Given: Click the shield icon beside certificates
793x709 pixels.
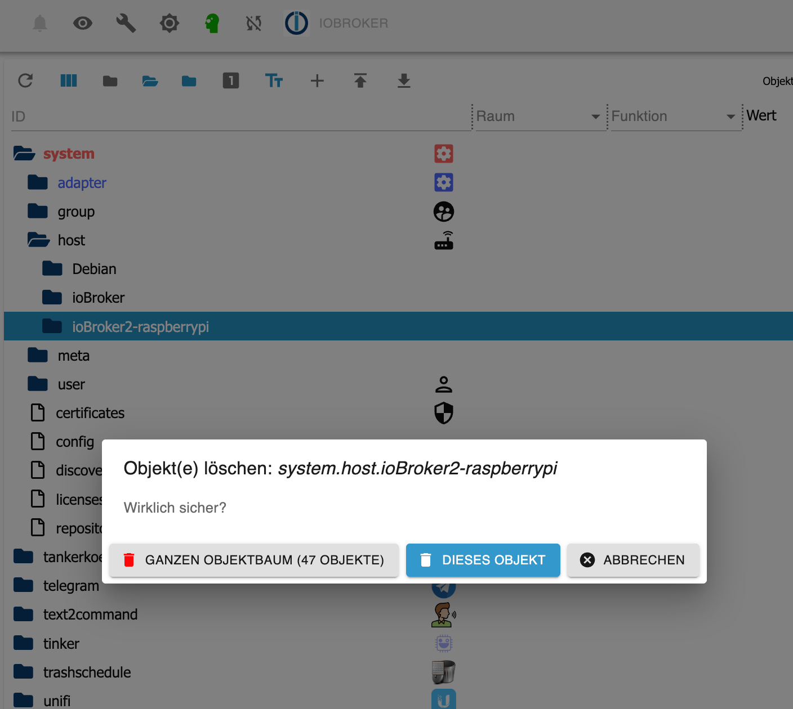Looking at the screenshot, I should tap(444, 413).
